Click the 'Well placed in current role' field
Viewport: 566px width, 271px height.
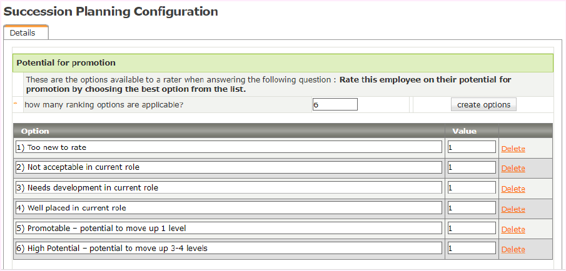pos(228,208)
